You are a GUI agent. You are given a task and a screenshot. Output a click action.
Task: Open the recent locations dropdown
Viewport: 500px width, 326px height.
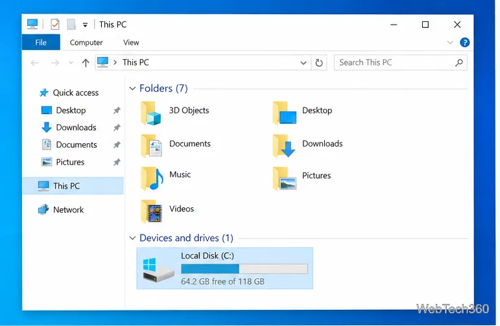click(71, 63)
